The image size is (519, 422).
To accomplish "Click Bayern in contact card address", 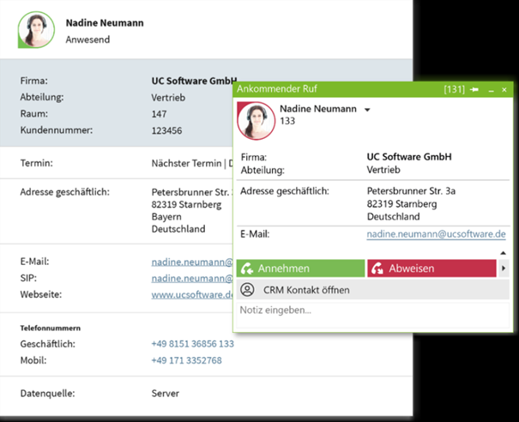I will [x=166, y=217].
